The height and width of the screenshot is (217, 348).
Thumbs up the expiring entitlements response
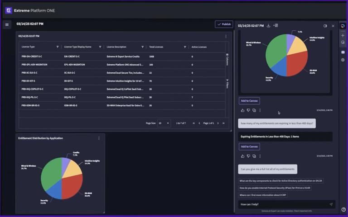[x=242, y=156]
